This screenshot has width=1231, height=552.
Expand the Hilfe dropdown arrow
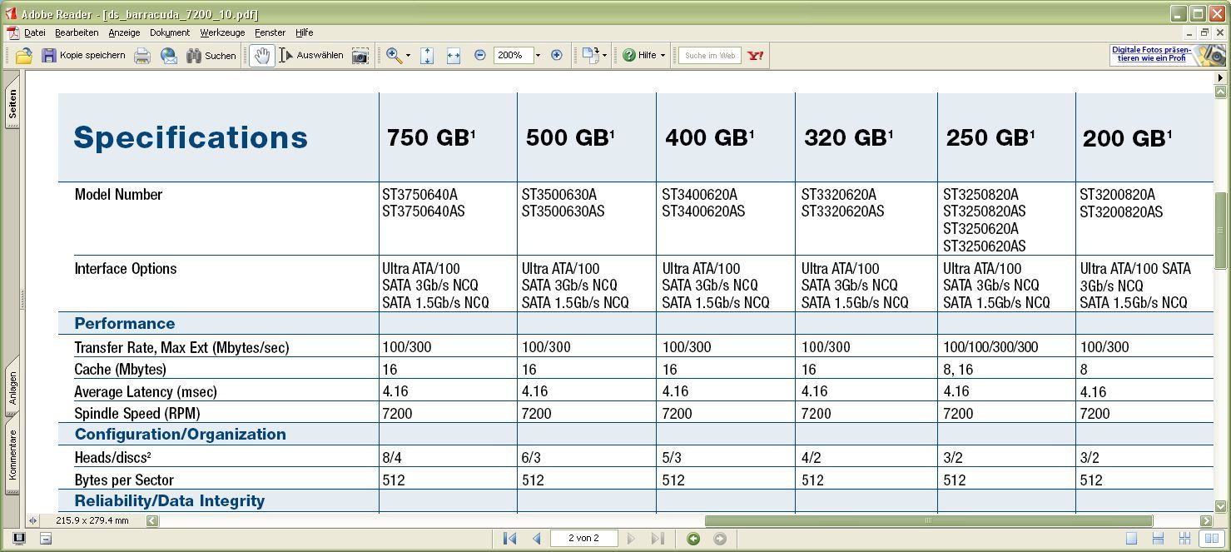tap(663, 56)
